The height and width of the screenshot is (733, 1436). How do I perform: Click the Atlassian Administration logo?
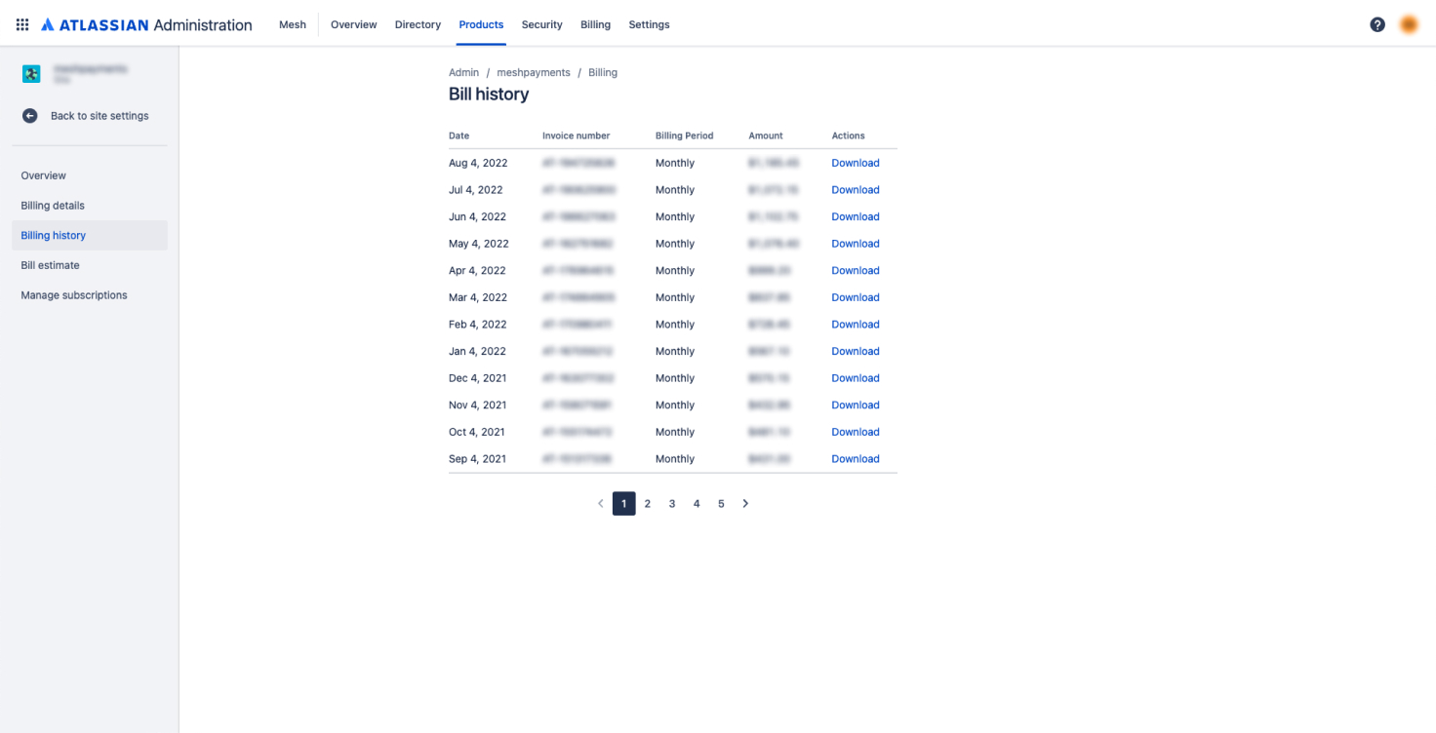coord(146,24)
